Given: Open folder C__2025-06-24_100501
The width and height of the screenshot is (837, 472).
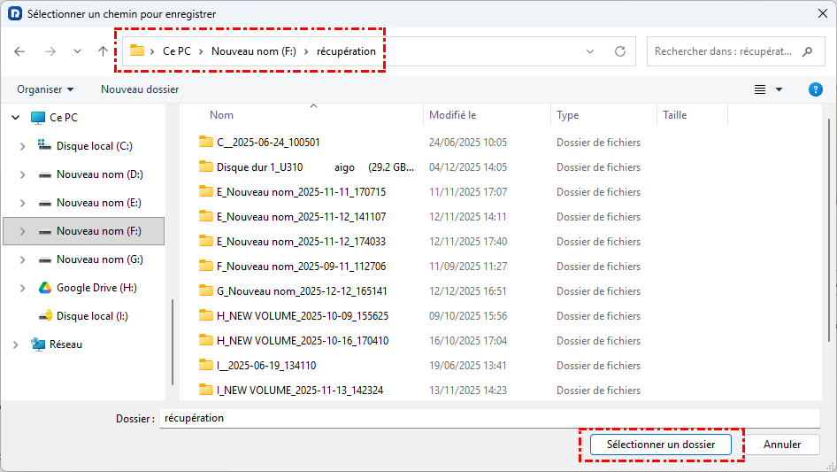Looking at the screenshot, I should point(267,143).
